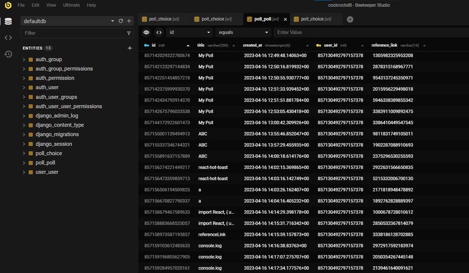Open a new tab with the plus button
The width and height of the screenshot is (469, 273).
click(350, 19)
